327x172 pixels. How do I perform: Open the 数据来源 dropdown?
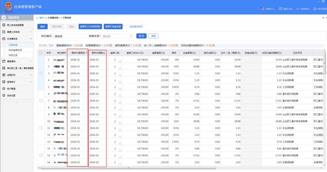[117, 36]
